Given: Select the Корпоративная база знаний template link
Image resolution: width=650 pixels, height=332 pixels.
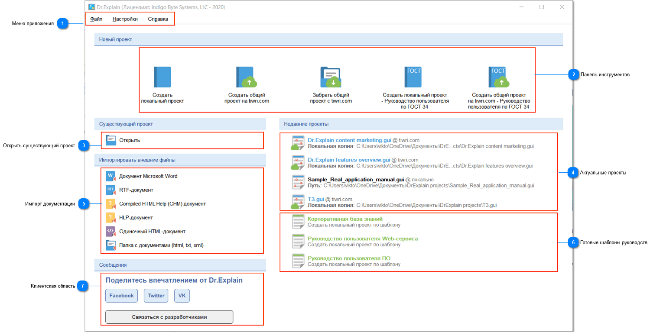Looking at the screenshot, I should coord(345,219).
